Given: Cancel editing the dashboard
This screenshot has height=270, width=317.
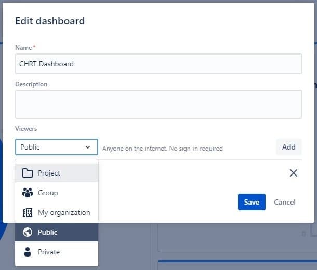Looking at the screenshot, I should pyautogui.click(x=285, y=202).
